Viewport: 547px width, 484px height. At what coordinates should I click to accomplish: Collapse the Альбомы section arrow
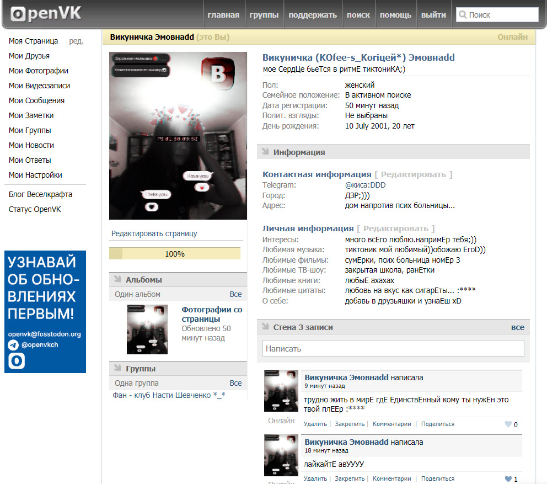pos(117,279)
